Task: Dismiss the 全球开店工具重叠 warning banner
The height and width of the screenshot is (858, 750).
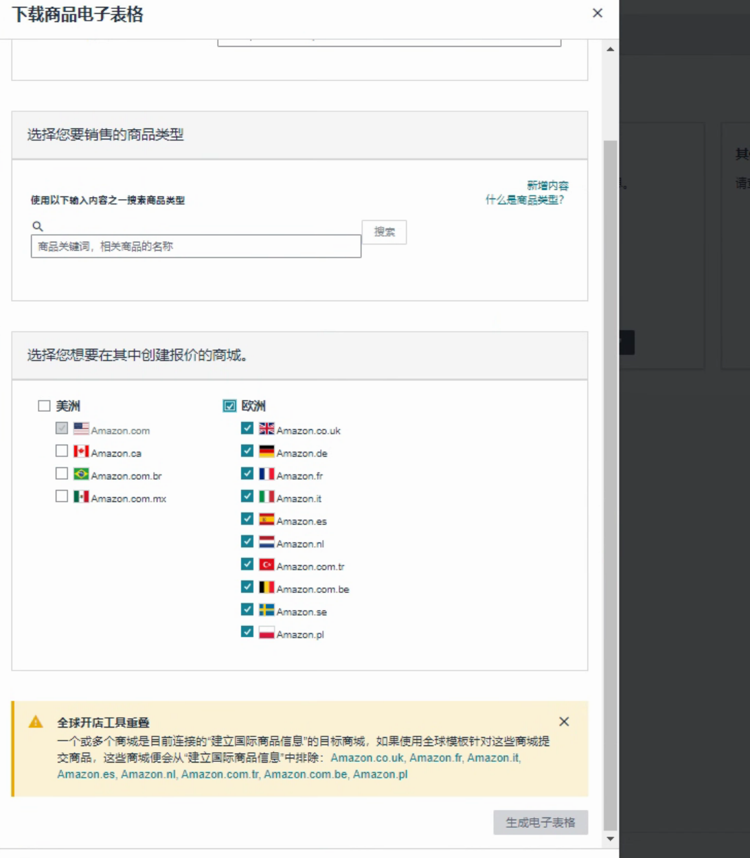Action: [564, 721]
